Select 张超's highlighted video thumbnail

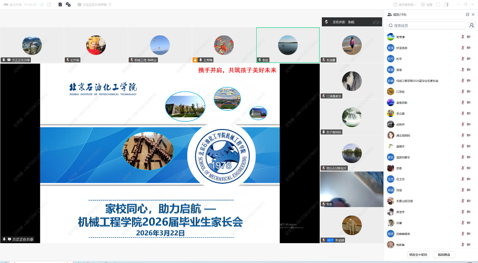click(x=288, y=45)
